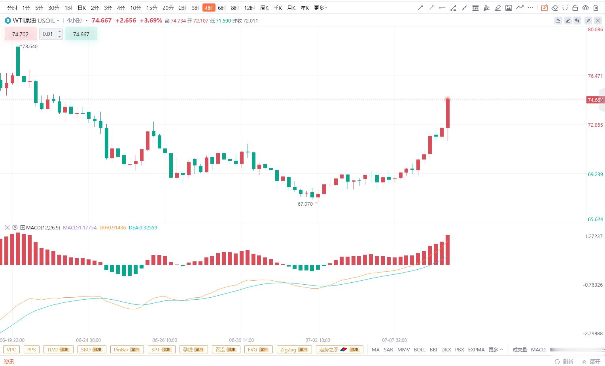This screenshot has width=605, height=366.
Task: Toggle drawings visibility with the eye icon
Action: [x=586, y=8]
